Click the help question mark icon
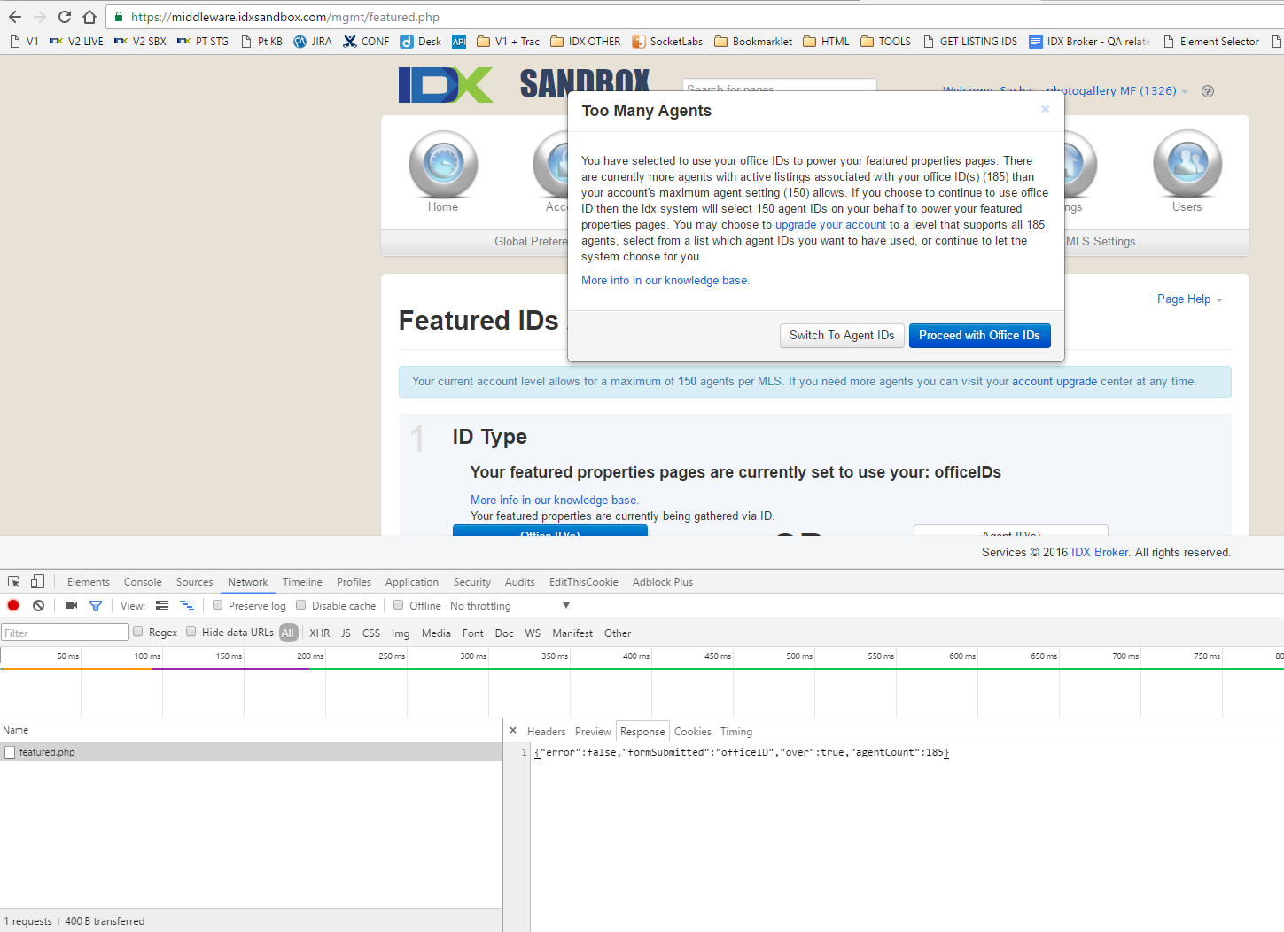The image size is (1284, 932). (x=1208, y=91)
